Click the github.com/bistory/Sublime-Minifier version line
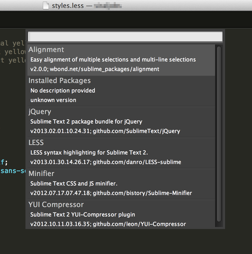The height and width of the screenshot is (254, 252). 111,193
